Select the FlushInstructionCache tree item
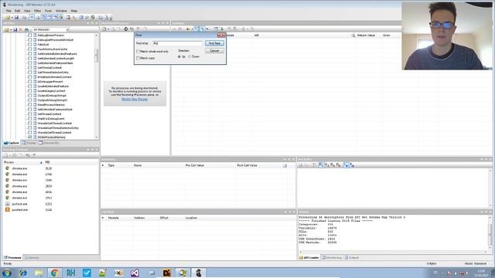 point(53,49)
